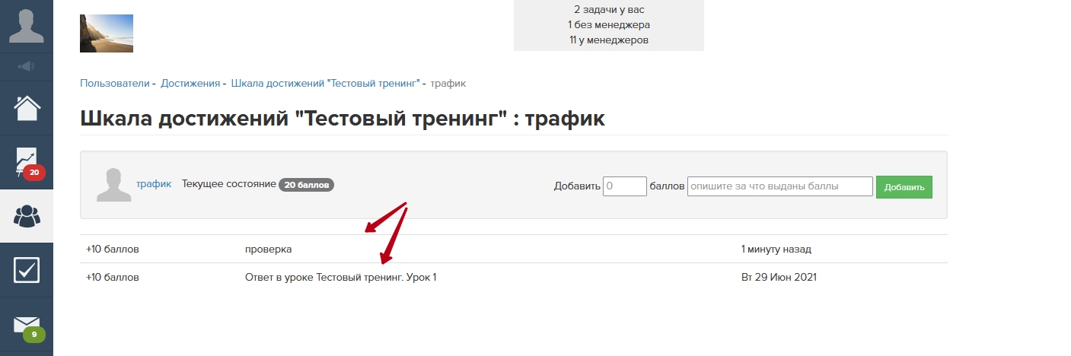Open the Достижения breadcrumb link
Viewport: 1071px width, 356px height.
(x=190, y=83)
